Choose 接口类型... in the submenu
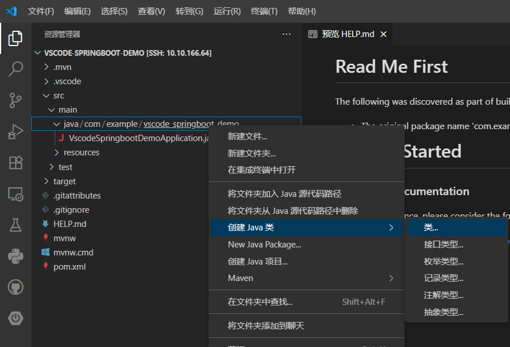The width and height of the screenshot is (510, 347). tap(456, 245)
